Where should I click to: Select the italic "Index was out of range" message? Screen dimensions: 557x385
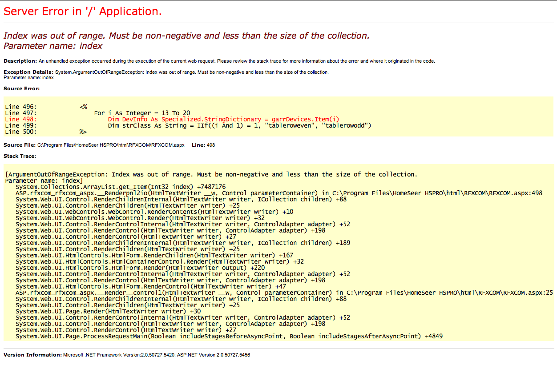point(186,36)
